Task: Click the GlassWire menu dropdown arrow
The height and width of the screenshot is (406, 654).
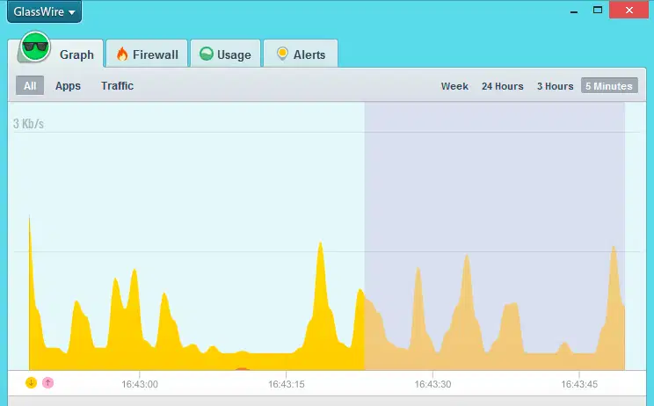Action: coord(72,12)
